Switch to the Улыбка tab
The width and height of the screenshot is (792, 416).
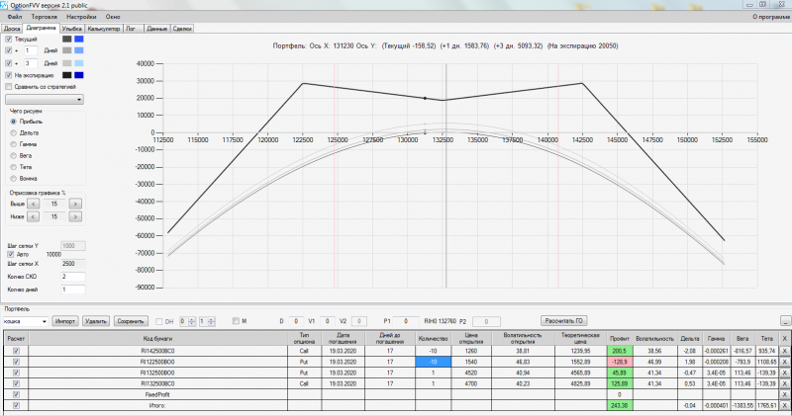pyautogui.click(x=71, y=29)
